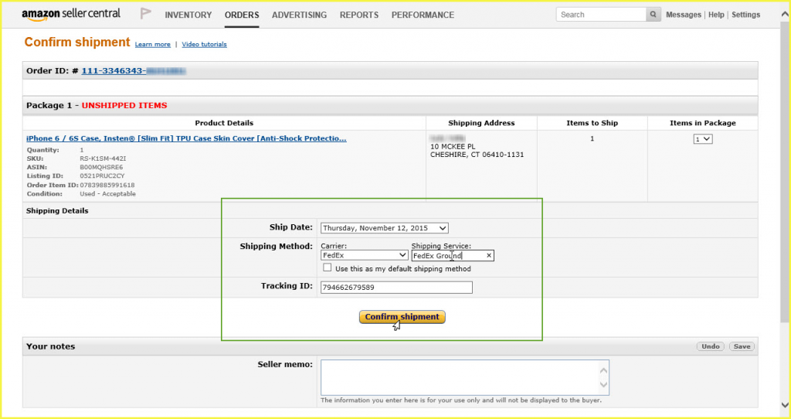
Task: Go to the Advertising menu
Action: point(299,15)
